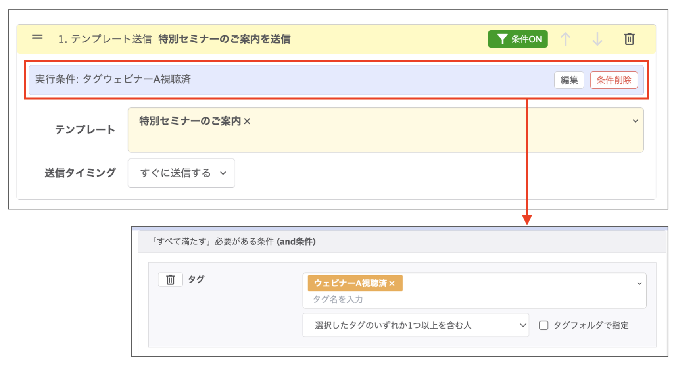This screenshot has width=676, height=369.
Task: Check the タグフォルダで指定 checkbox
Action: pos(543,325)
